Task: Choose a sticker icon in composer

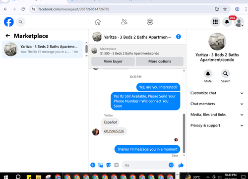Action: tap(109, 165)
